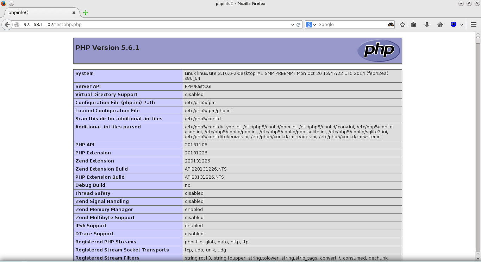Click 'Zend Signal Handling' label
Image resolution: width=481 pixels, height=262 pixels.
point(102,202)
